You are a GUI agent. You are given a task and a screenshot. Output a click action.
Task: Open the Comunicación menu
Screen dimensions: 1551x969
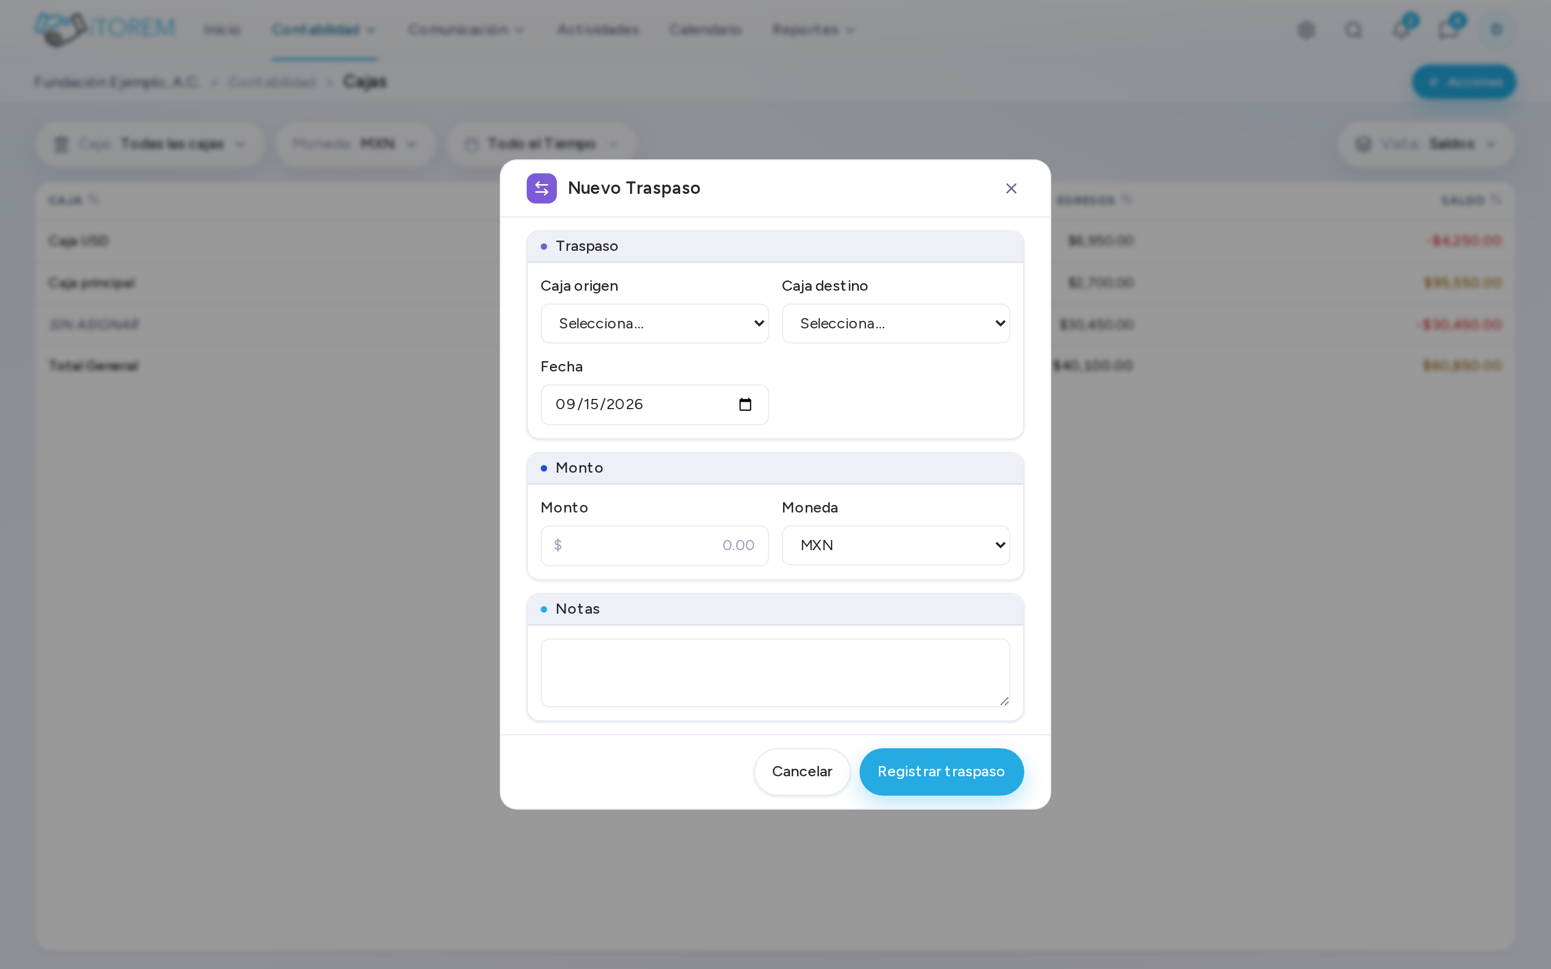(x=466, y=30)
